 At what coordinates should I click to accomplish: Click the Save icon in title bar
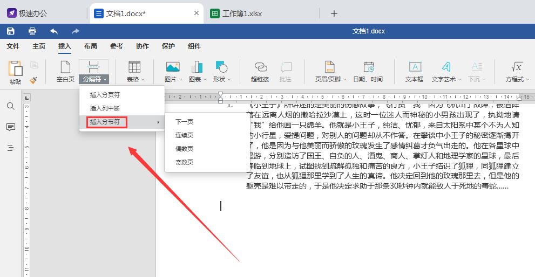(11, 31)
